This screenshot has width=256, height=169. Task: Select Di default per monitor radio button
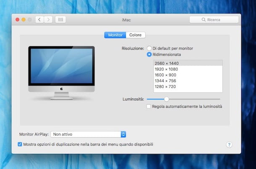(149, 48)
